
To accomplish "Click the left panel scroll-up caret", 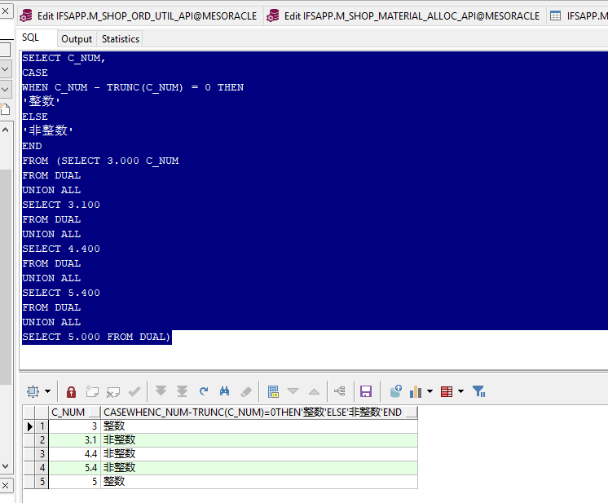I will pyautogui.click(x=6, y=130).
